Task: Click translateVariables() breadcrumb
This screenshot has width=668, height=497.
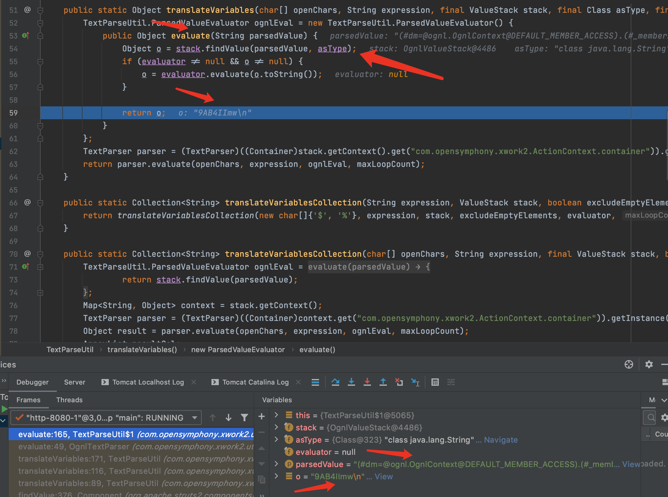Action: [142, 349]
